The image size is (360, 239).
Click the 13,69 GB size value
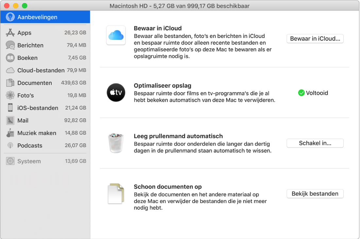76,161
